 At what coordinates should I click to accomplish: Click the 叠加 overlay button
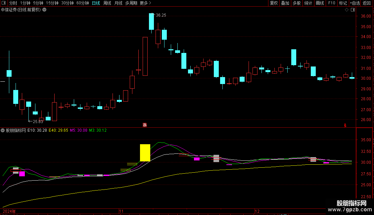(285, 3)
